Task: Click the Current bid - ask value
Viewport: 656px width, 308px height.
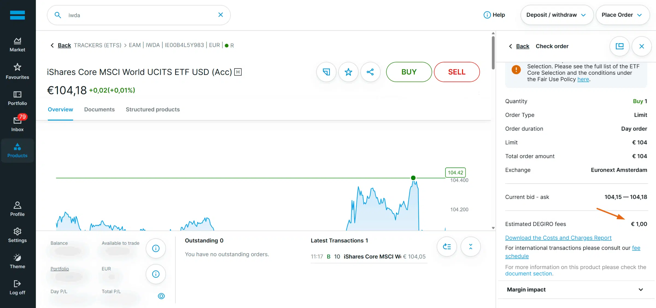Action: point(626,197)
